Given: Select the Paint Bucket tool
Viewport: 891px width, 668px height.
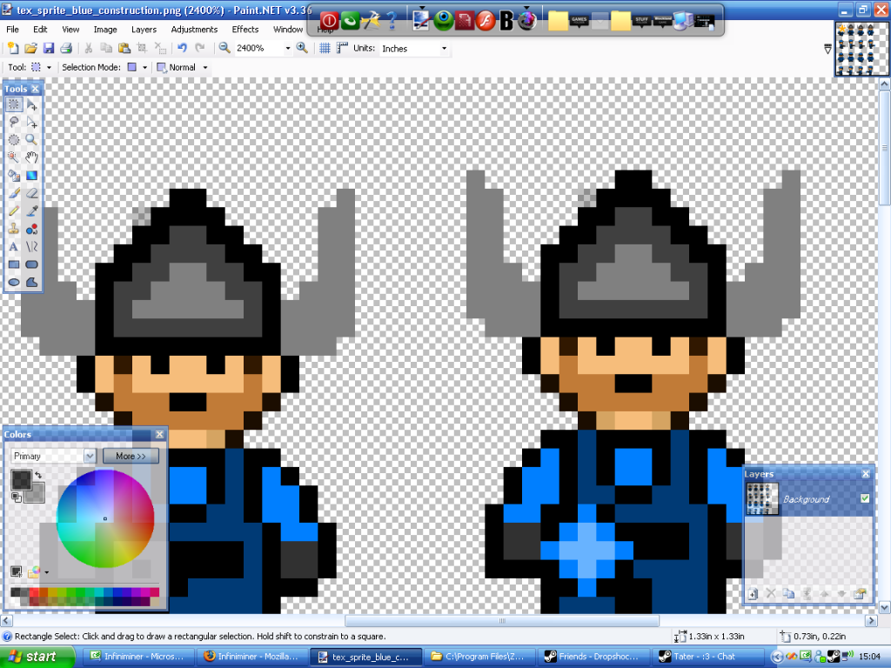Looking at the screenshot, I should [x=14, y=175].
